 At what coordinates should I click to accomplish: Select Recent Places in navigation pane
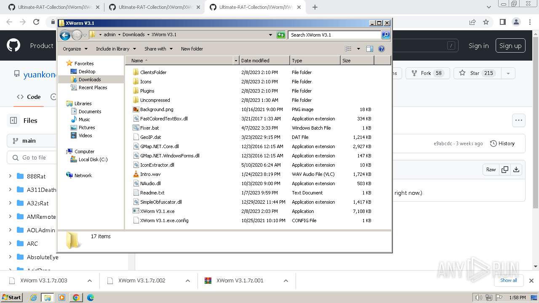coord(93,88)
